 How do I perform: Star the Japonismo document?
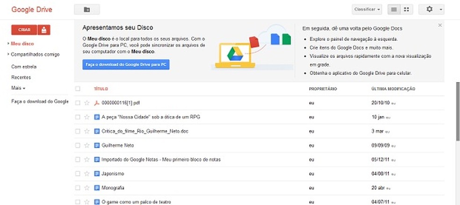(87, 174)
